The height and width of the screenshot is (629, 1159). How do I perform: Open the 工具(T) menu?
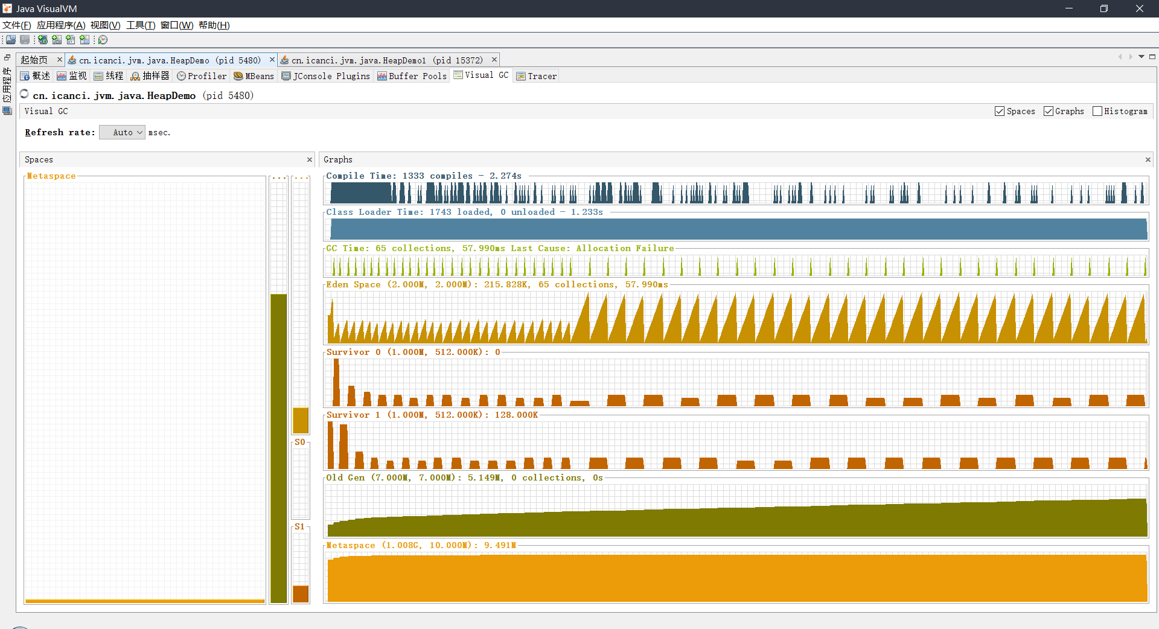point(141,25)
